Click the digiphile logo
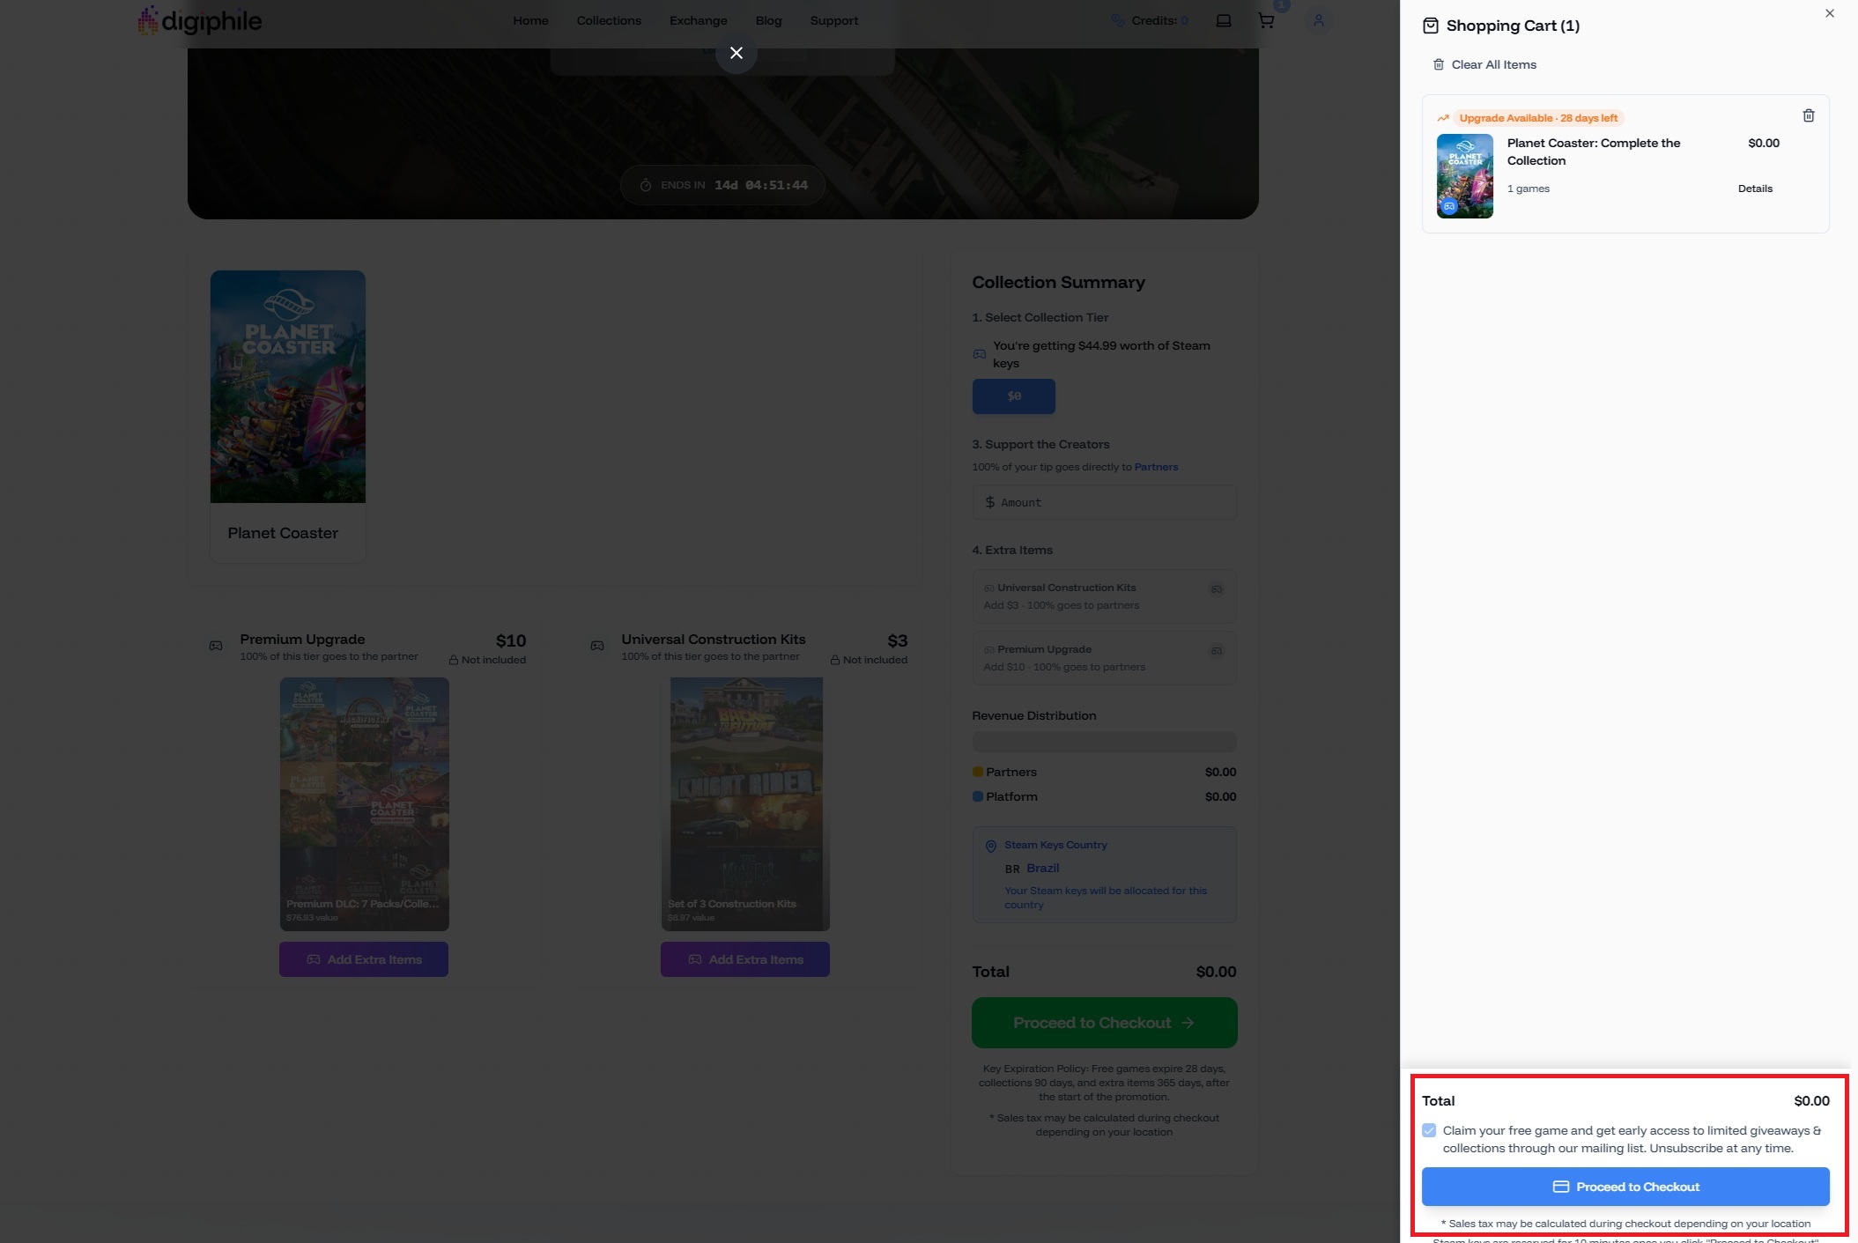This screenshot has height=1243, width=1858. click(200, 20)
